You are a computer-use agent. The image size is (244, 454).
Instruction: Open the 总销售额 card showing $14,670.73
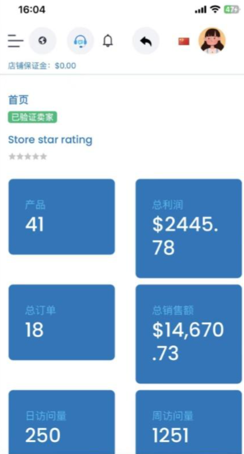(x=188, y=334)
